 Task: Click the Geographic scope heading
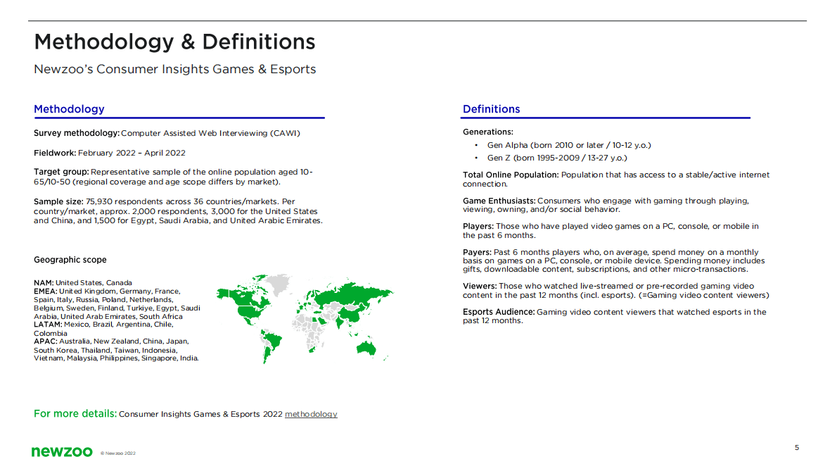pyautogui.click(x=70, y=260)
